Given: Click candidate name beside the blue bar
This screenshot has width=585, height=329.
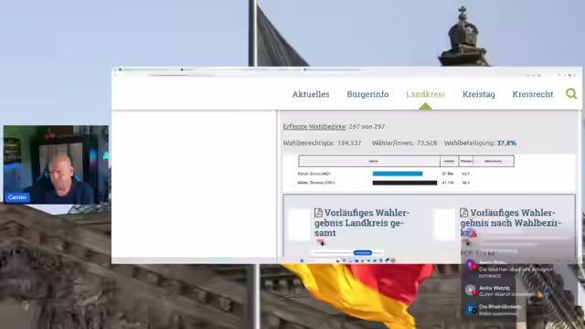Looking at the screenshot, I should 314,174.
